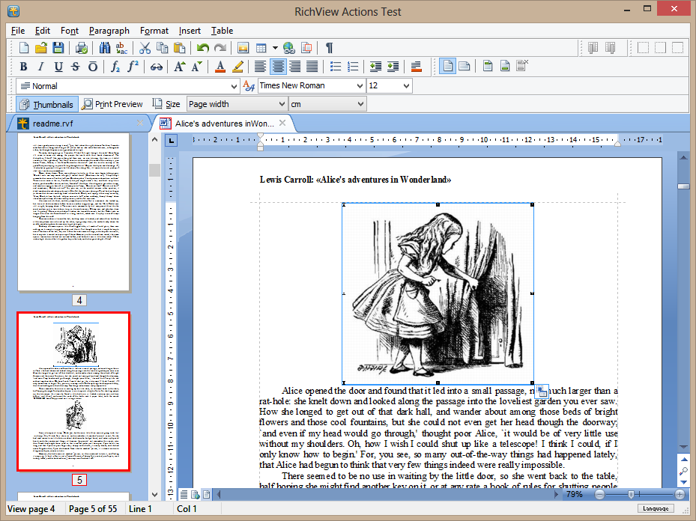Toggle the Thumbnails panel button
The image size is (696, 521).
pos(46,104)
